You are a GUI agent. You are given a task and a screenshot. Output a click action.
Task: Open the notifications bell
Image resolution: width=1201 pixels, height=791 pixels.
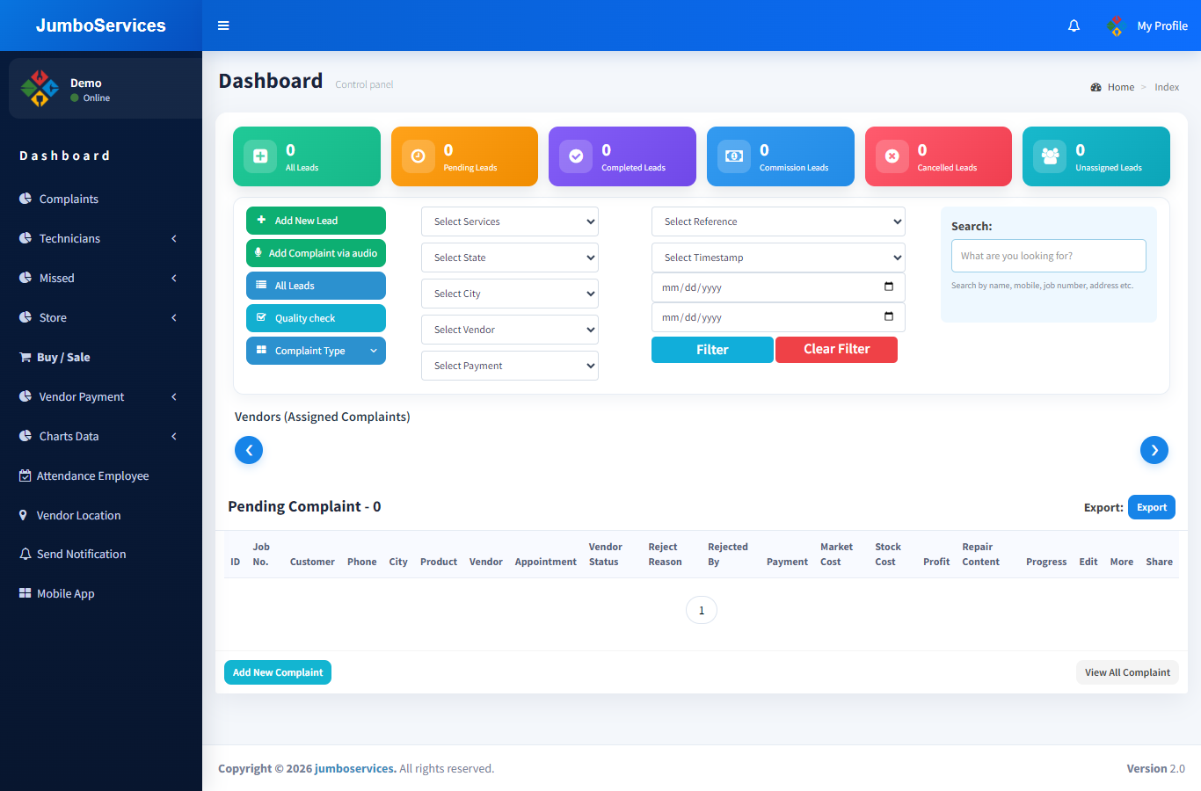[x=1074, y=25]
